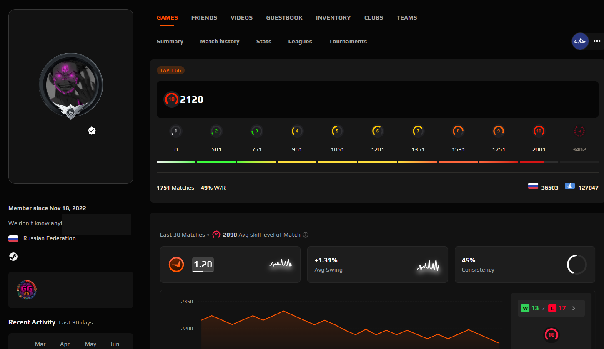
Task: Click the ELO level progress bar
Action: [378, 161]
